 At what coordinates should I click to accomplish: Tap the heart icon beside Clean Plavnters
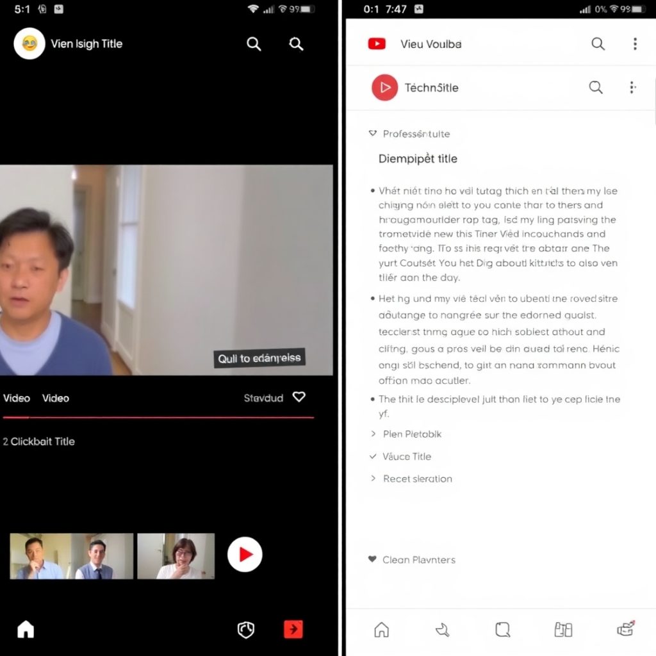tap(372, 559)
